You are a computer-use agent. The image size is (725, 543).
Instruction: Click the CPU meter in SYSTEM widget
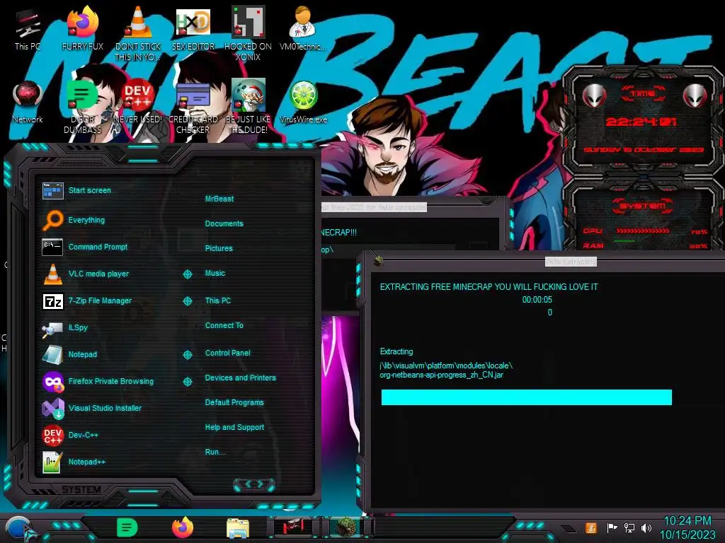644,231
